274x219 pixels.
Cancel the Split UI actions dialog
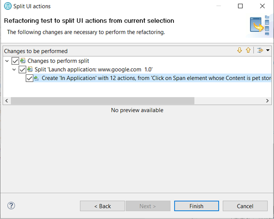click(245, 206)
